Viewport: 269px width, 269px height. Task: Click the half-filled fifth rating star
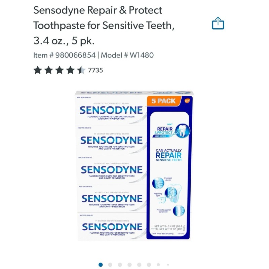click(x=81, y=70)
